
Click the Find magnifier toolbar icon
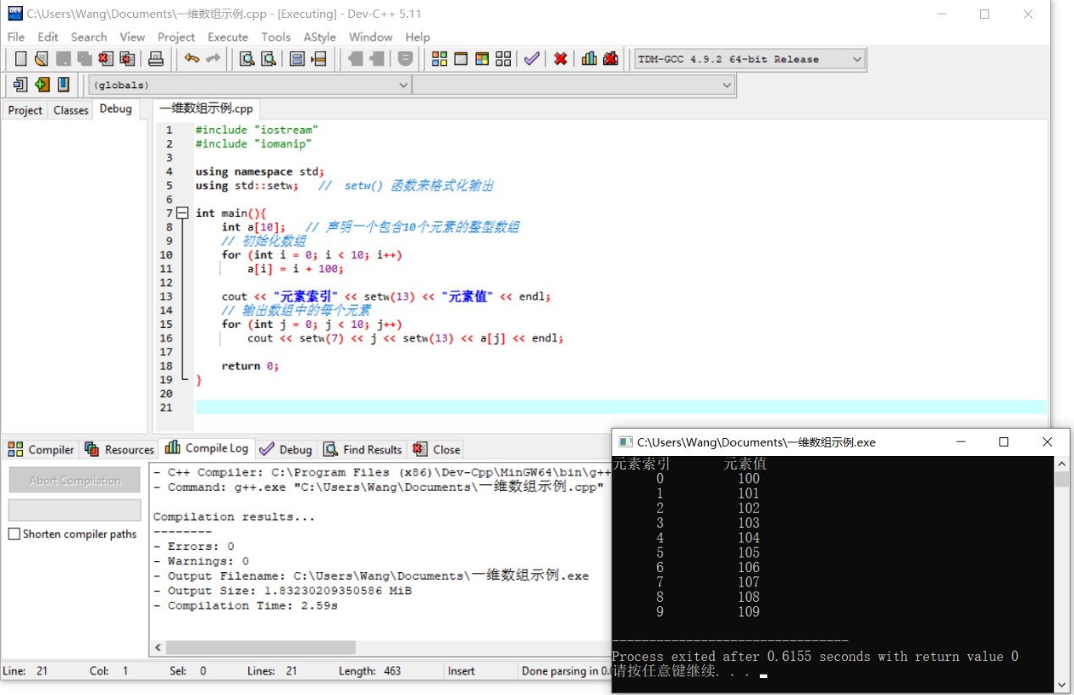(x=247, y=58)
